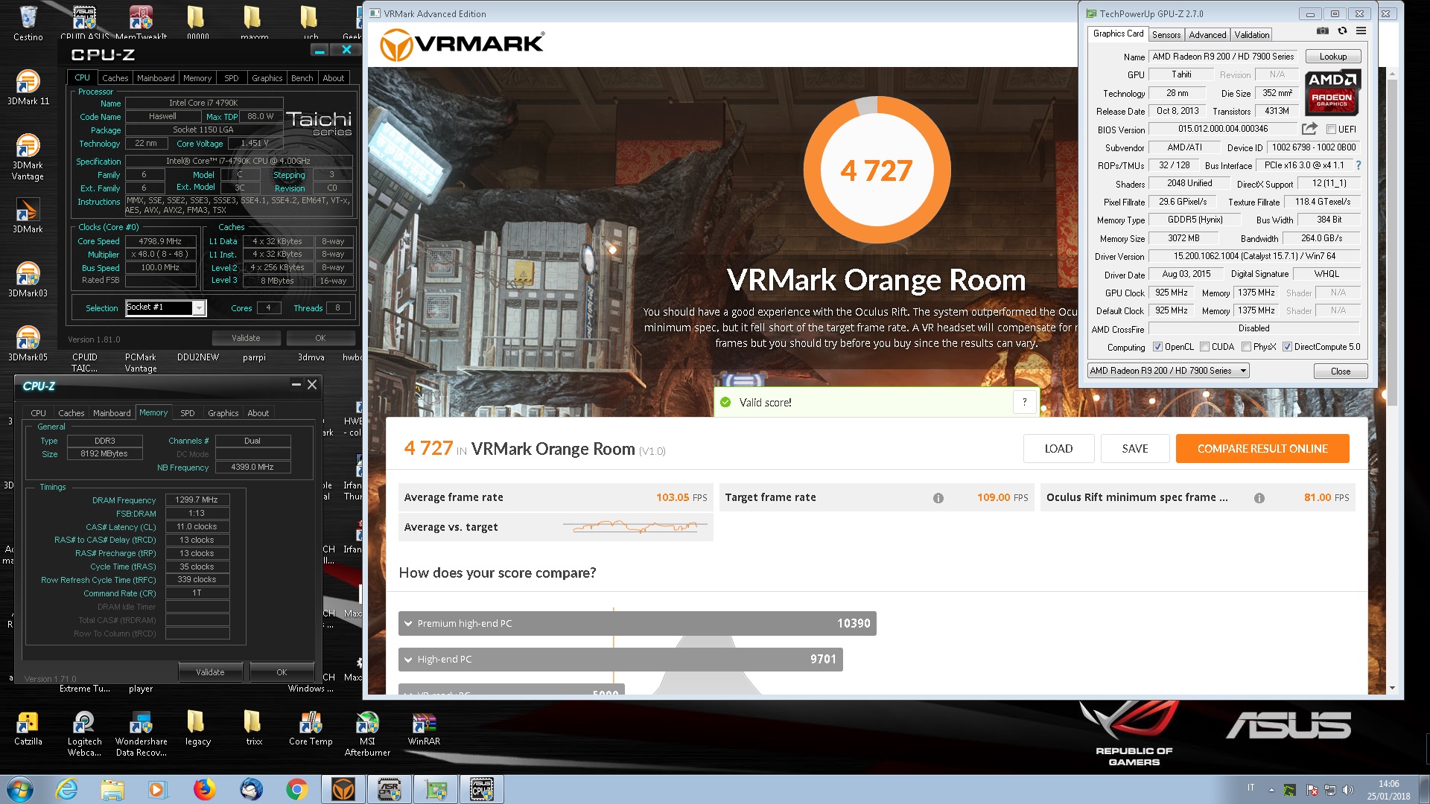Switch to the Sensors tab in GPU-Z
Screen dimensions: 1430x804
[x=1166, y=35]
